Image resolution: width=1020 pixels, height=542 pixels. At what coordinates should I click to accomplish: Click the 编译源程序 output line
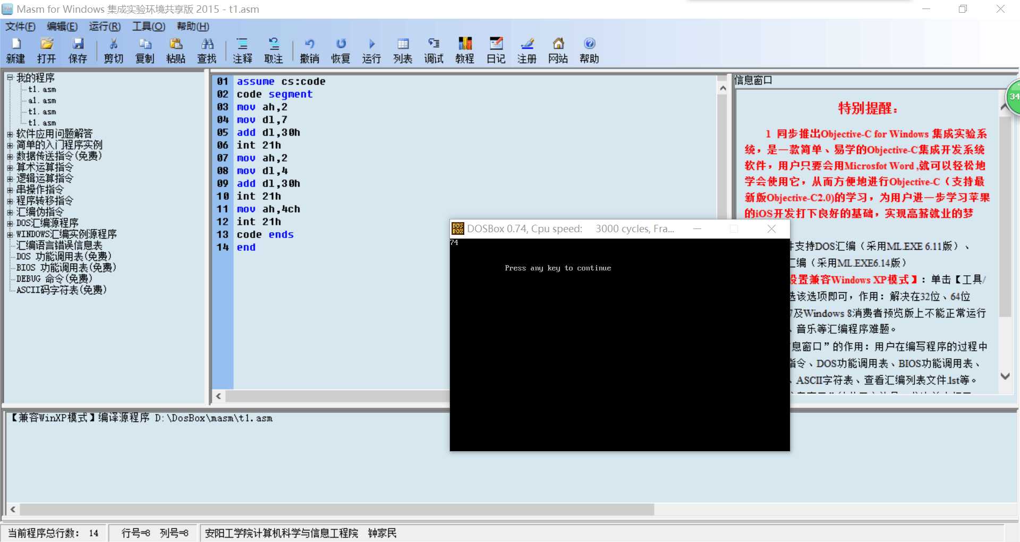(x=141, y=418)
